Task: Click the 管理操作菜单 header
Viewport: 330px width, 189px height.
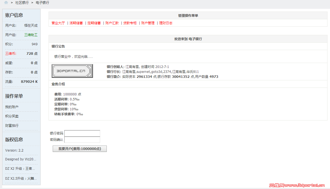Action: click(x=188, y=15)
